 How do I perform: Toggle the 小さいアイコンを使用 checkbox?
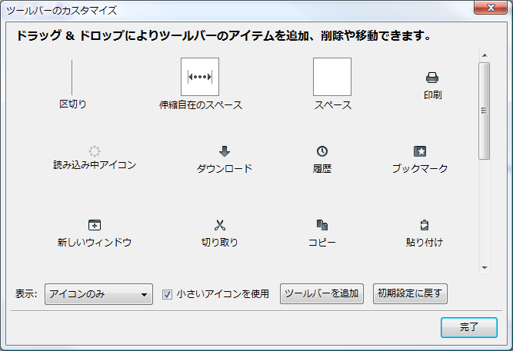[x=167, y=294]
